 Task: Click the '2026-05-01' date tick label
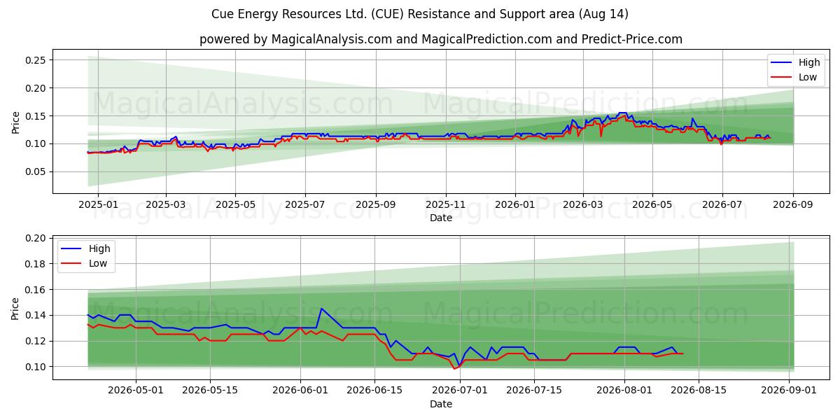[x=136, y=390]
